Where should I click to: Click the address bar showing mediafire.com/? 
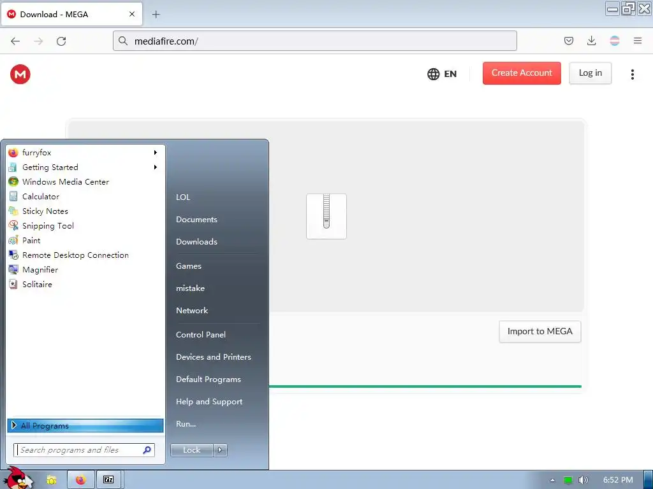(315, 41)
